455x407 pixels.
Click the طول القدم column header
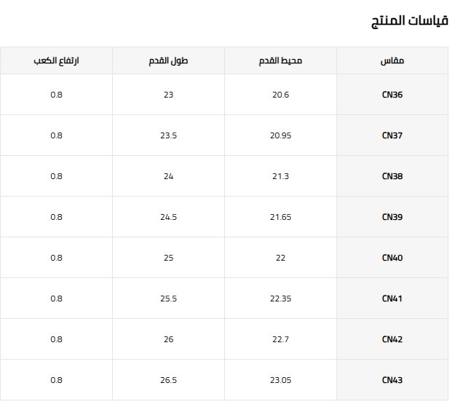click(168, 61)
